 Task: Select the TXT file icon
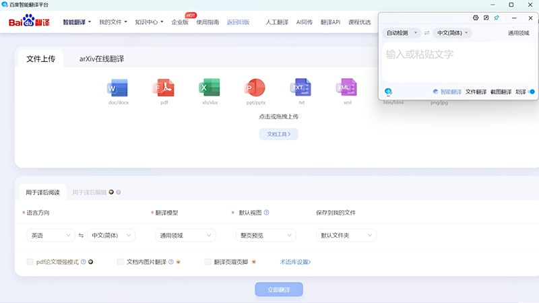301,88
